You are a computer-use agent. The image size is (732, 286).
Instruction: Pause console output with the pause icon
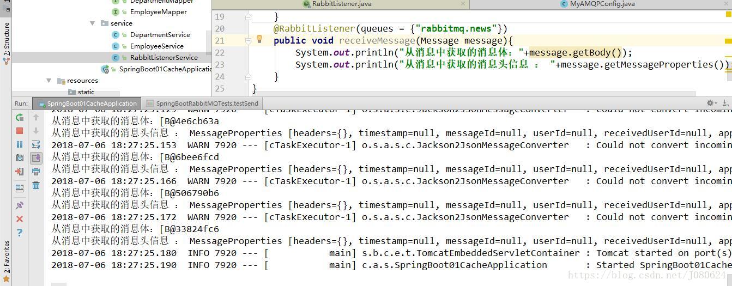[x=20, y=144]
